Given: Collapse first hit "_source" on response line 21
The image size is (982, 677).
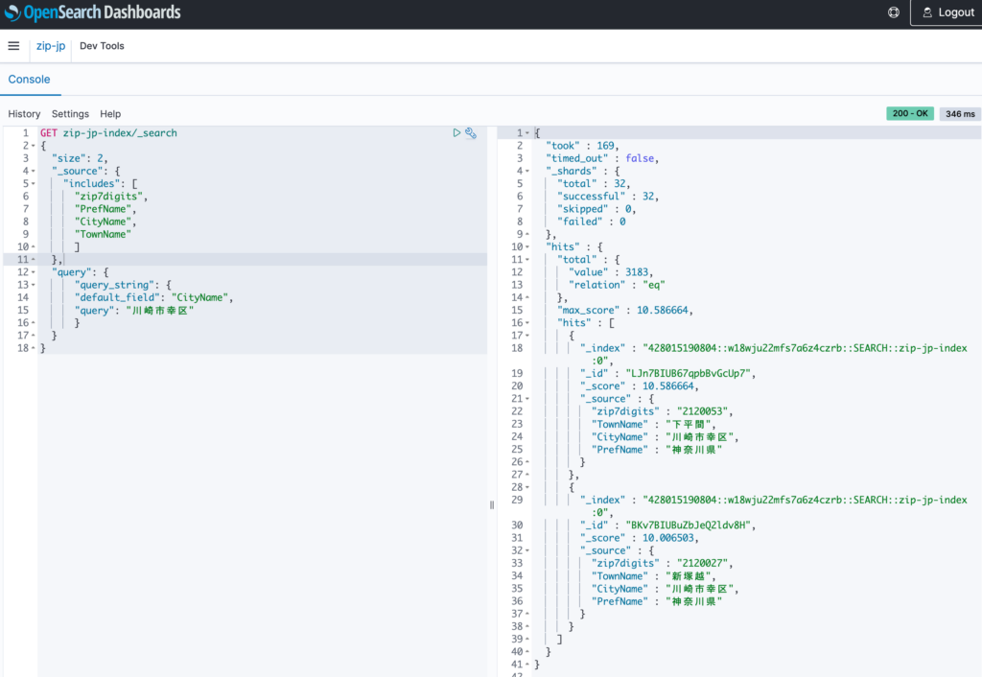Looking at the screenshot, I should 527,399.
